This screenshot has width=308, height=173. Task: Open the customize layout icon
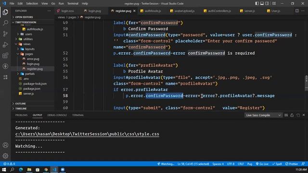(x=274, y=3)
